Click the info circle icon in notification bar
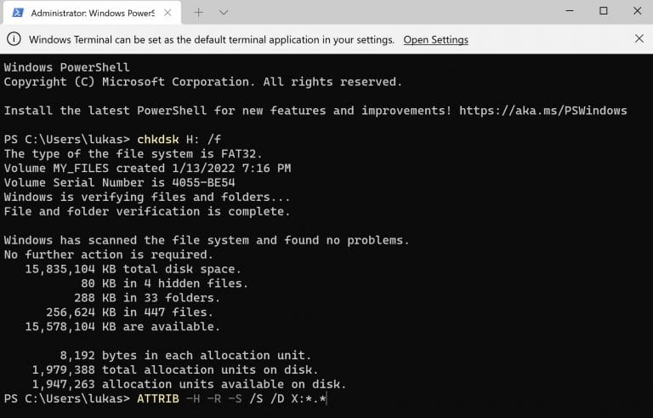 click(x=14, y=39)
